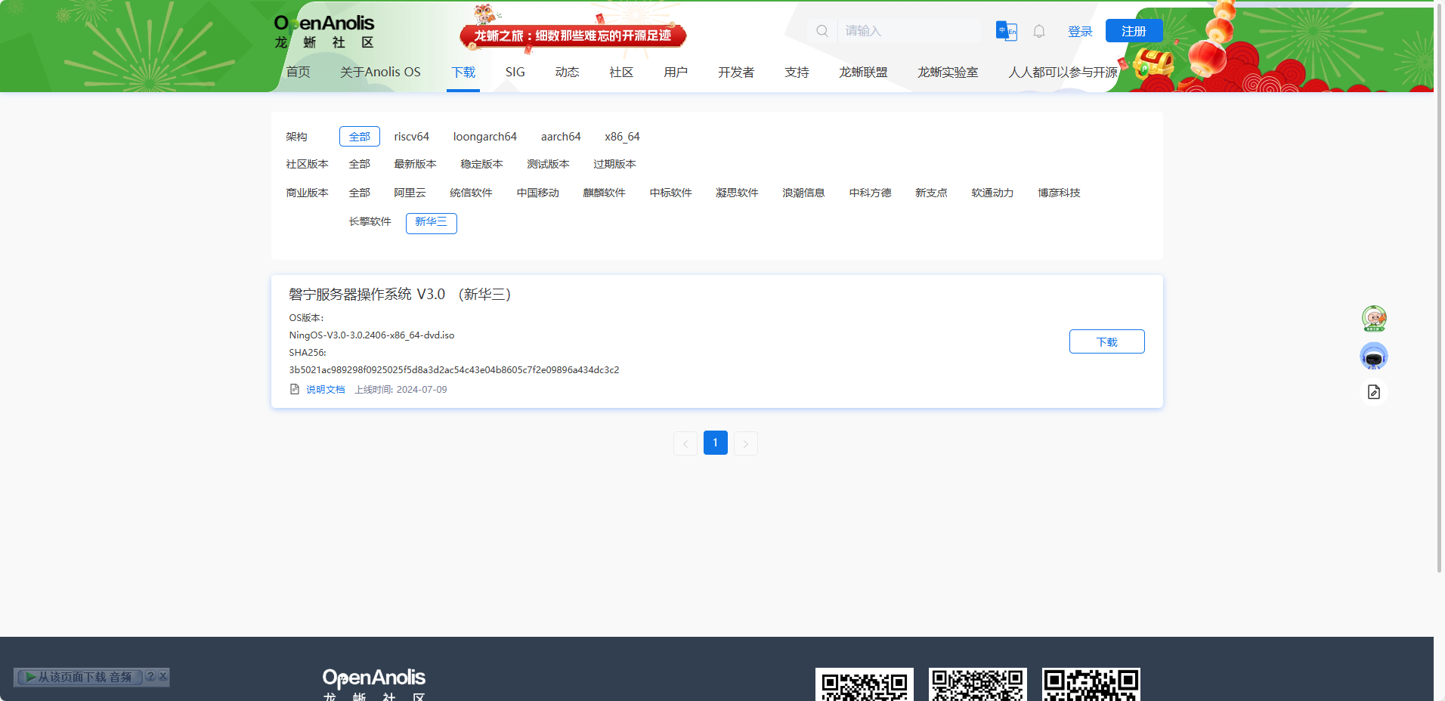Filter commercial versions by 统信软件
Image resolution: width=1445 pixels, height=701 pixels.
(471, 193)
